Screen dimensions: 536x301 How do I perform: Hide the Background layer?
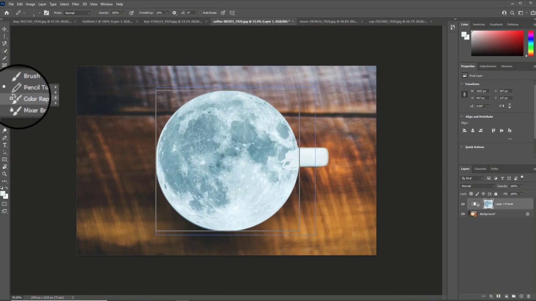463,214
